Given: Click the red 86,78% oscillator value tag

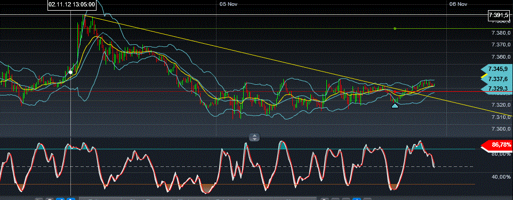Looking at the screenshot, I should coord(496,145).
